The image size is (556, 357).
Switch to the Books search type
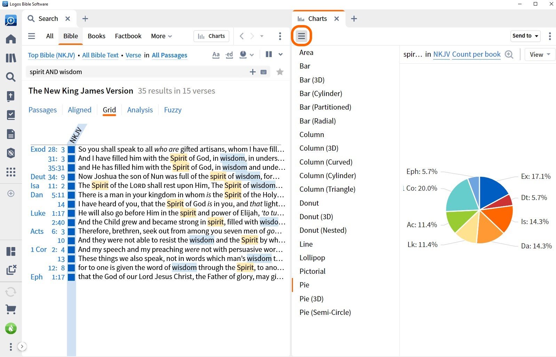pos(96,36)
